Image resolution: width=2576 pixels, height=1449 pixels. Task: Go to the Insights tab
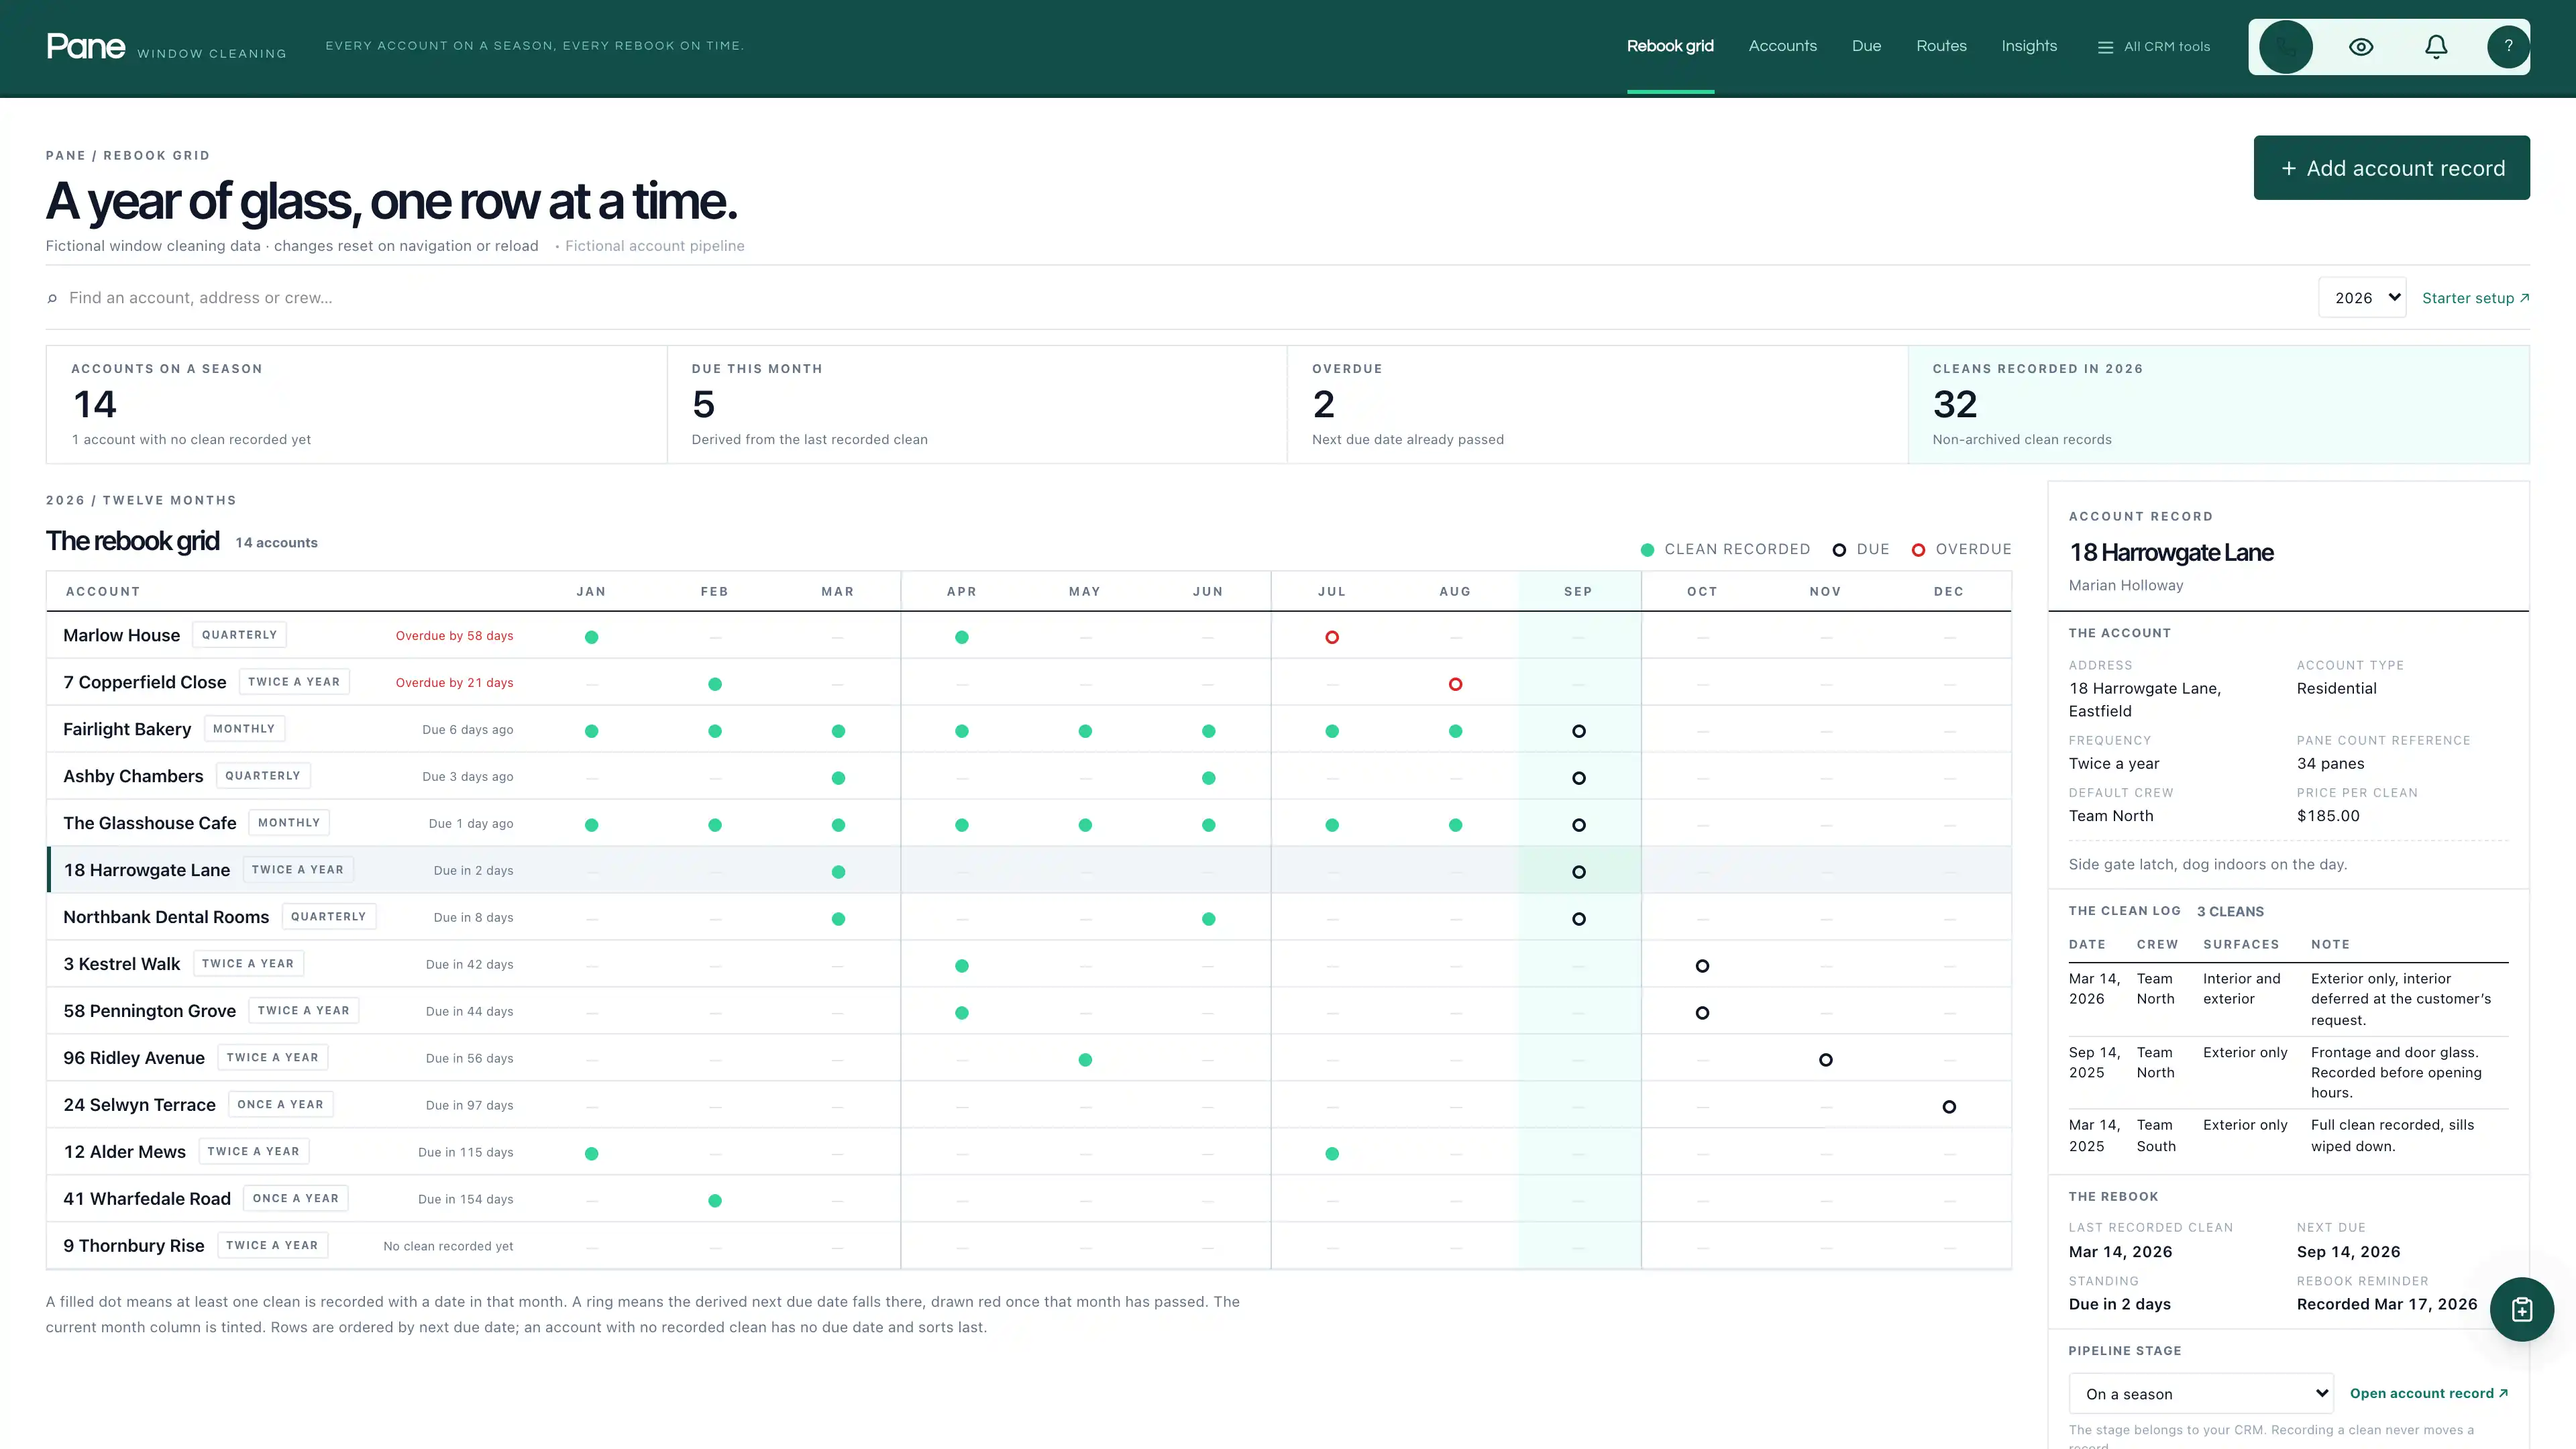coord(2029,46)
